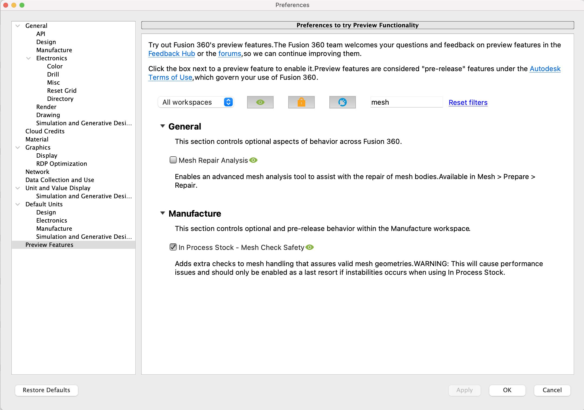Click the Restore Defaults button
584x410 pixels.
(46, 390)
